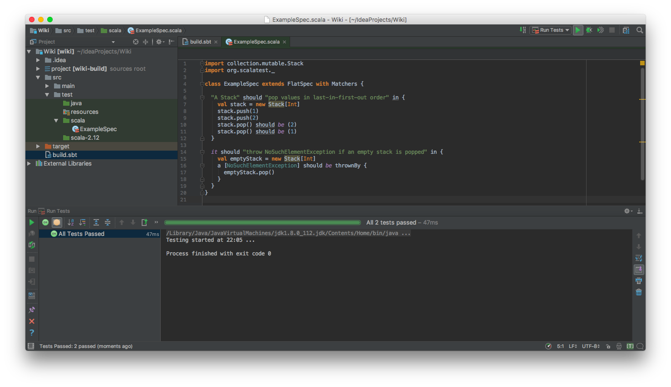Click the UTF-8 encoding selector

(x=591, y=346)
